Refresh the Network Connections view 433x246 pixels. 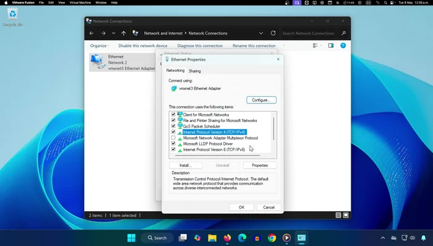(273, 33)
